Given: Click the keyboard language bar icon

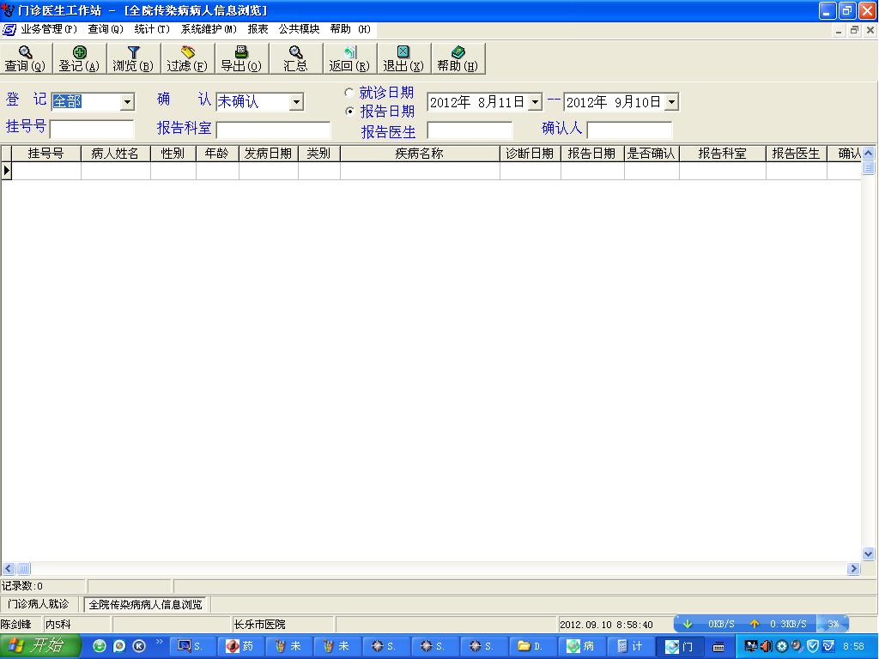Looking at the screenshot, I should tap(718, 647).
